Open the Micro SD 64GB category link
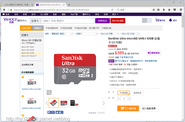Image resolution: width=185 pixels, height=122 pixels. (x=28, y=50)
